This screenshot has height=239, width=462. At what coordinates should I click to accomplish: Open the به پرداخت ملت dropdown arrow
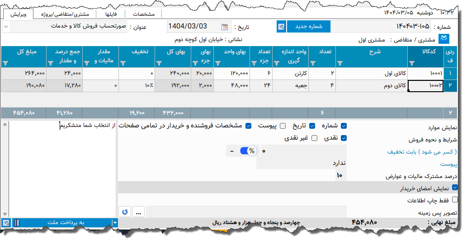pos(115,223)
